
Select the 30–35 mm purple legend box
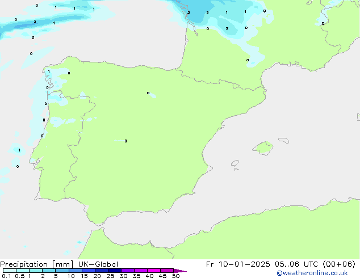pyautogui.click(x=127, y=271)
